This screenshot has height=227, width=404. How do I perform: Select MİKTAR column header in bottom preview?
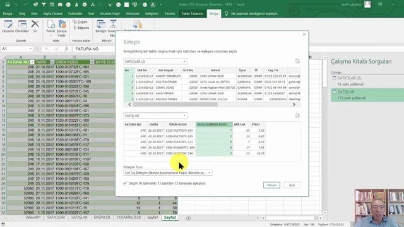coord(242,125)
